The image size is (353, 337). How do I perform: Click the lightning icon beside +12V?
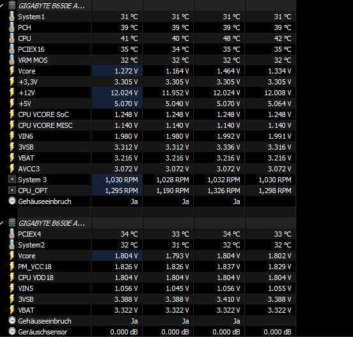(12, 93)
